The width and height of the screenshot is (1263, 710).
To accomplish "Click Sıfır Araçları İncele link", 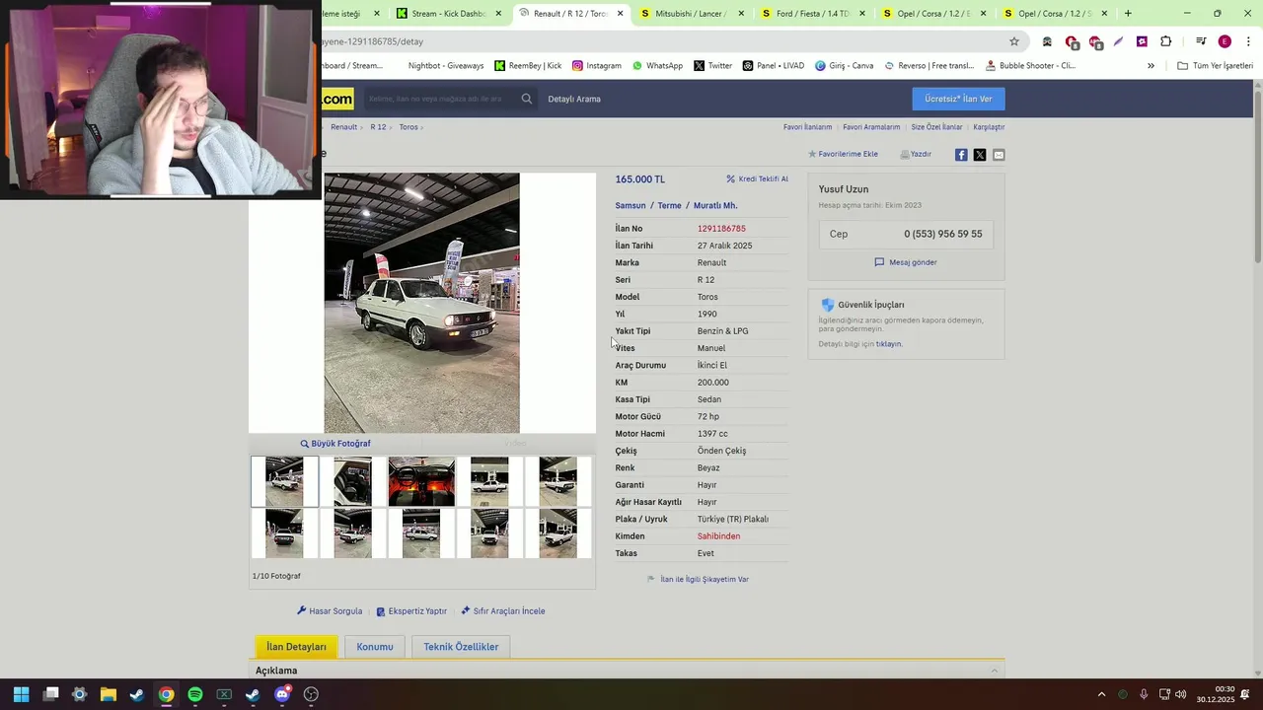I will (x=503, y=611).
